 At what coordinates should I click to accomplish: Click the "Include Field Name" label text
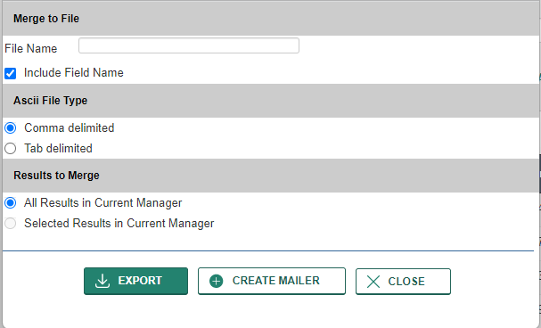(x=74, y=73)
